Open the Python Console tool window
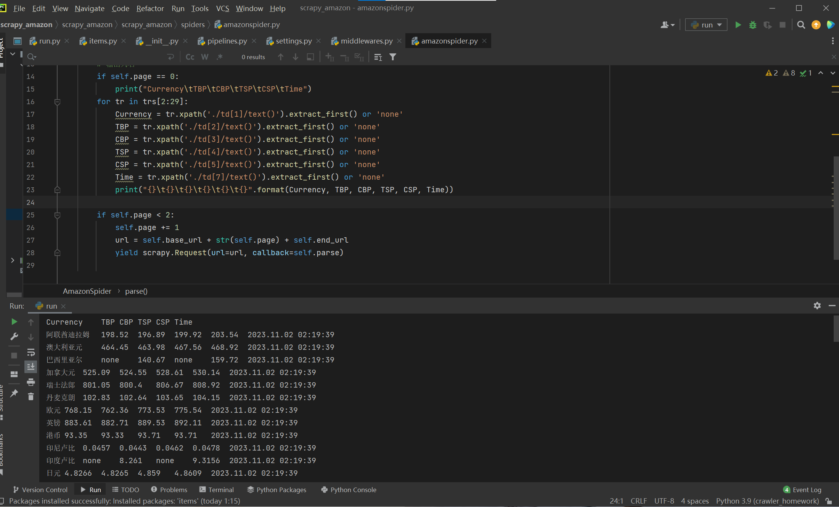 click(349, 490)
